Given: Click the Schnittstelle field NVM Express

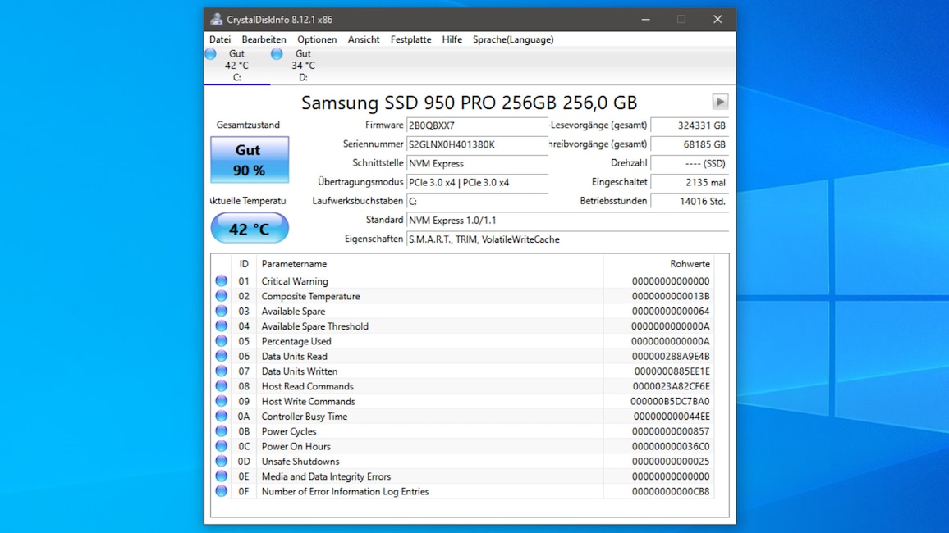Looking at the screenshot, I should (x=477, y=163).
